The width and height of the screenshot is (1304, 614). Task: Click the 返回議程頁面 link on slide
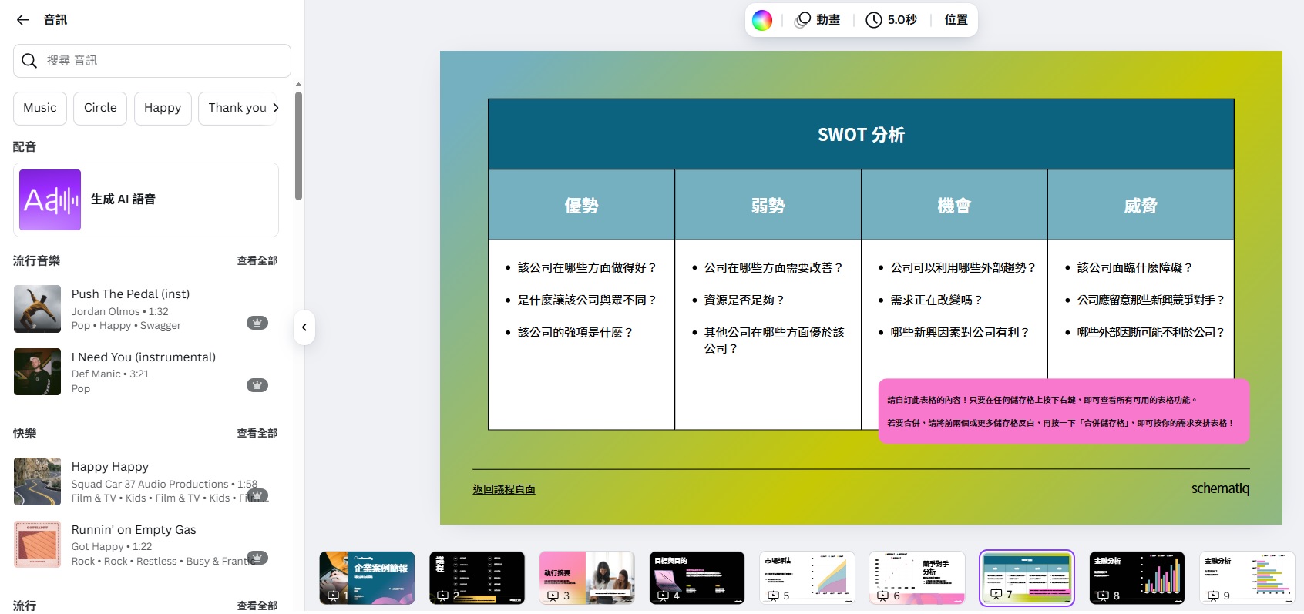tap(504, 489)
